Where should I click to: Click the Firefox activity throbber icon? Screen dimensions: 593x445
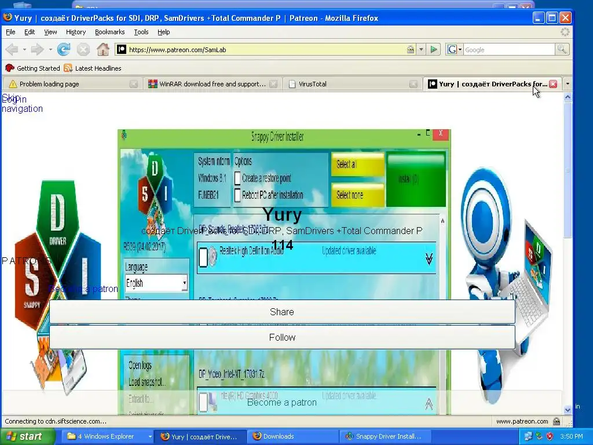(565, 32)
